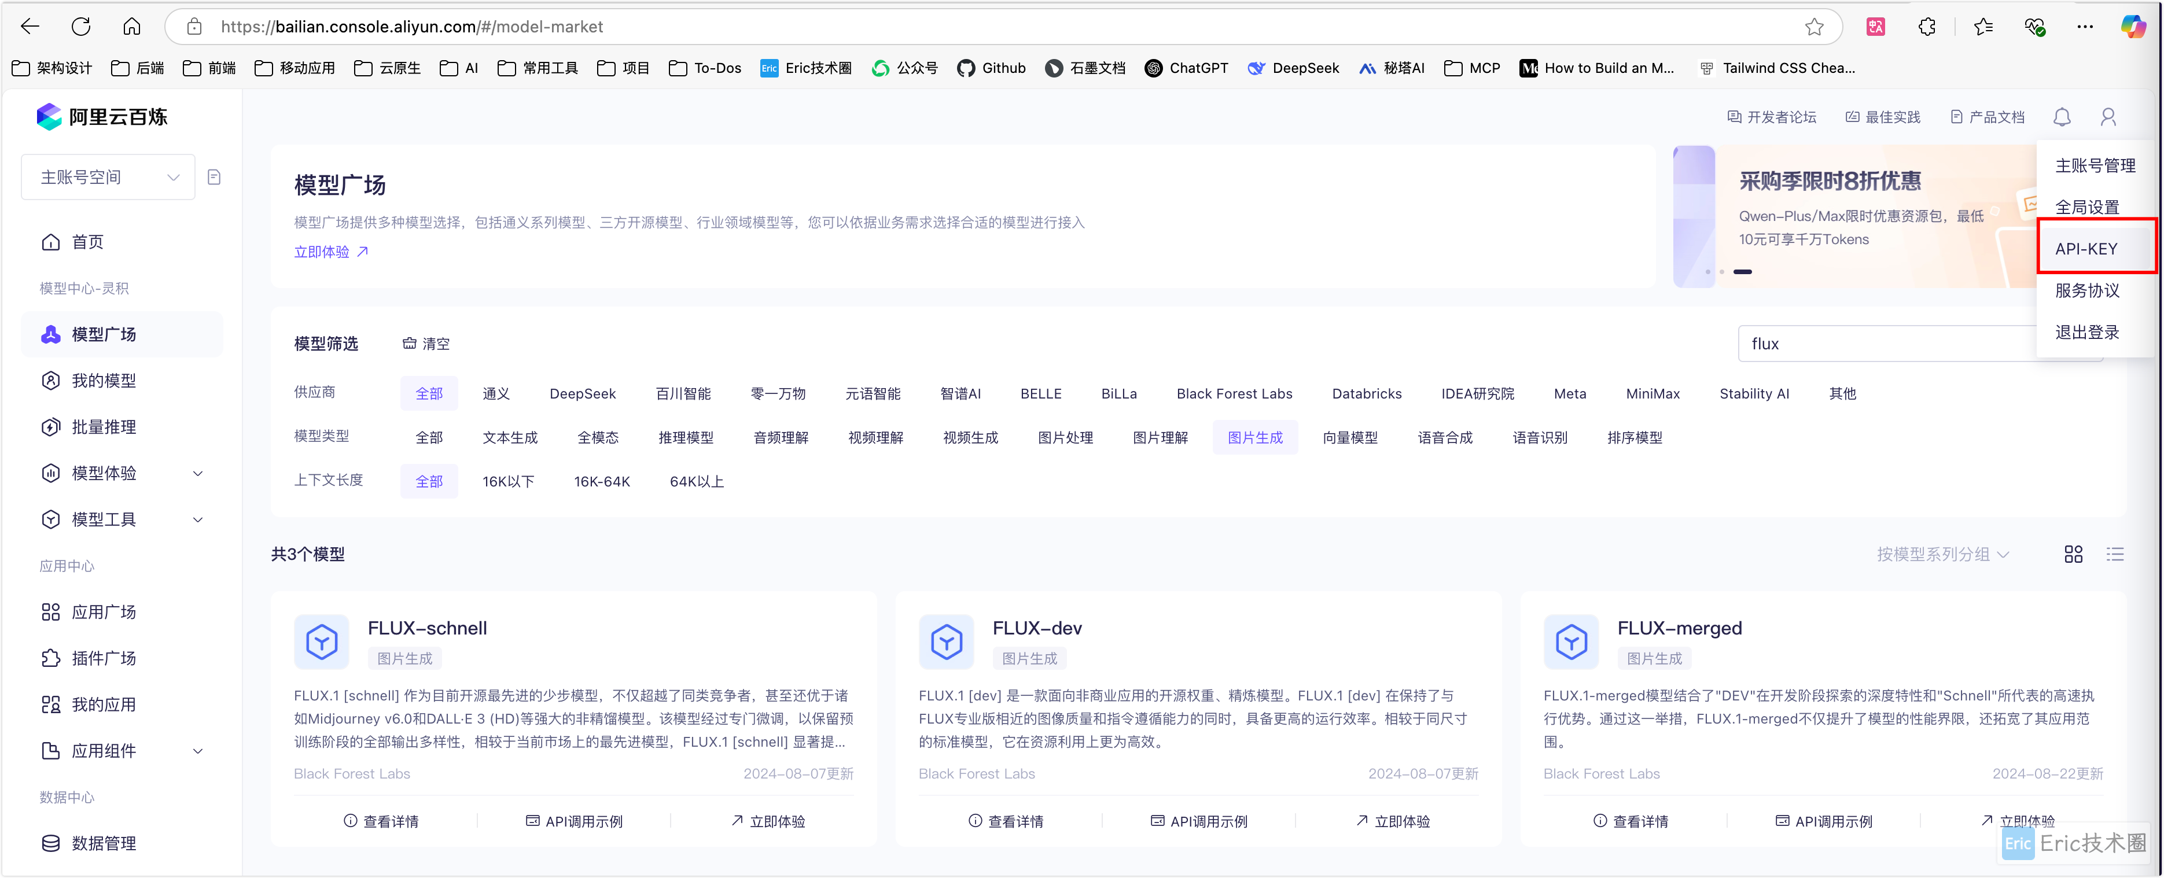Click the notification bell icon

click(x=2062, y=117)
